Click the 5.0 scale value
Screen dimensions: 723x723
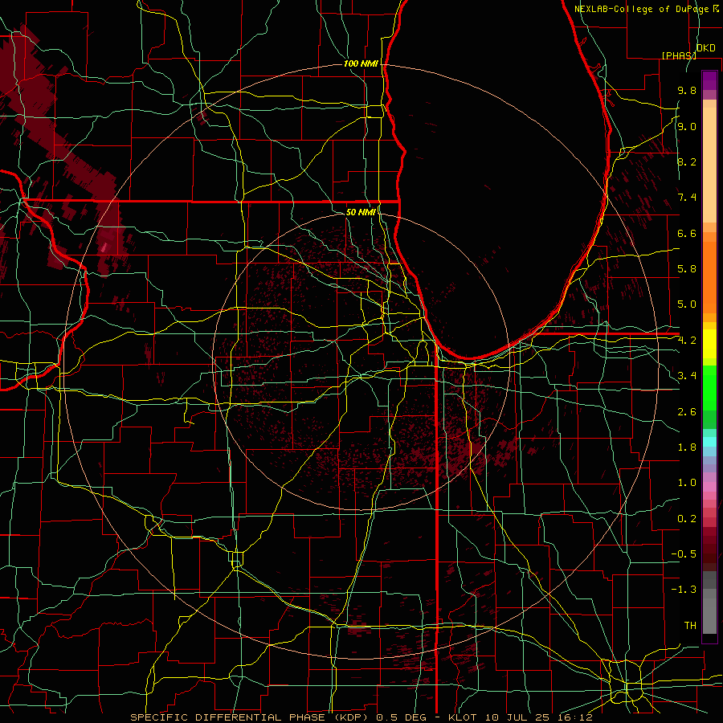(687, 304)
